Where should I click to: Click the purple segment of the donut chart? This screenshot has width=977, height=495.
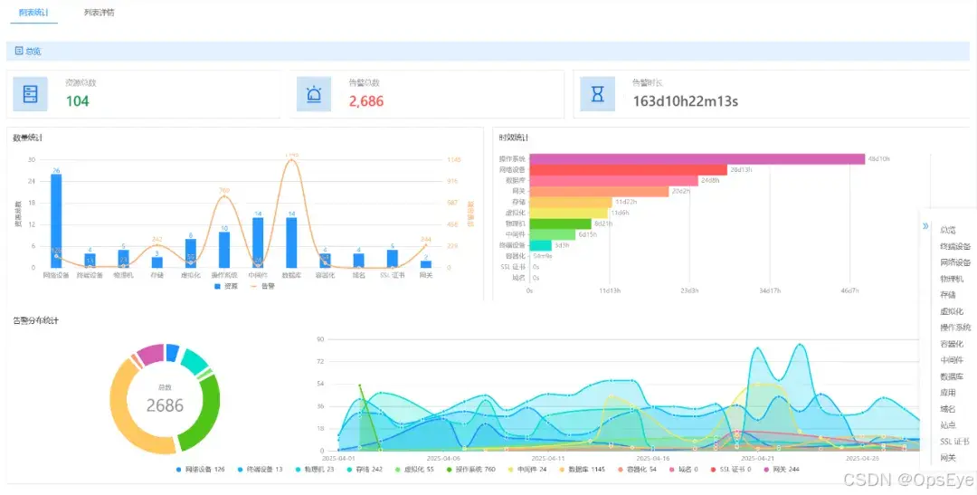click(x=150, y=354)
